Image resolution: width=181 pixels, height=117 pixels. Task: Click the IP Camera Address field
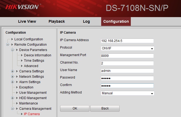click(127, 41)
